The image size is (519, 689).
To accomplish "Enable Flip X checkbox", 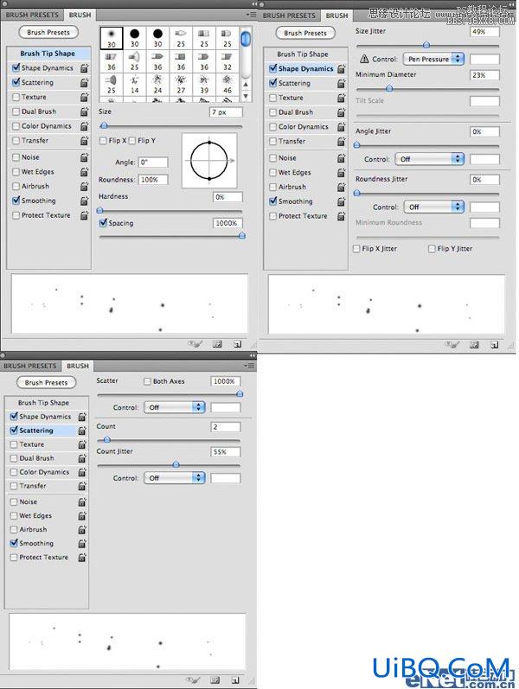I will coord(103,141).
